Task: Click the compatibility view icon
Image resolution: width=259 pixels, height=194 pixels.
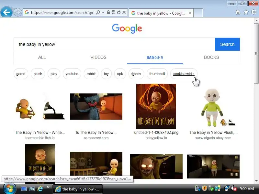Action: 114,12
